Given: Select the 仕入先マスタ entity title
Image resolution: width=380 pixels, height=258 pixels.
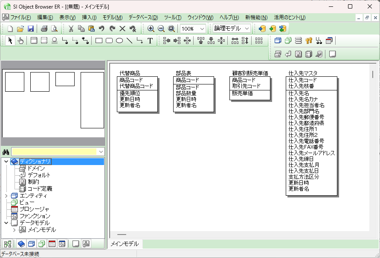Looking at the screenshot, I should [x=303, y=73].
